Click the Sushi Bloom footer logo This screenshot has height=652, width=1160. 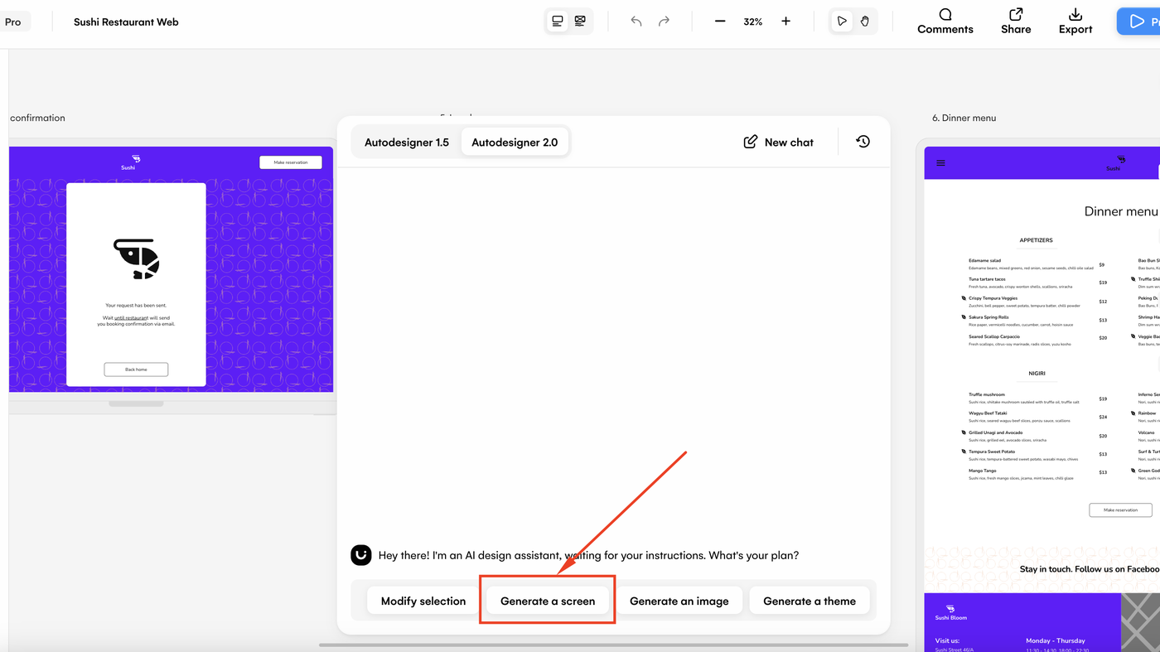pyautogui.click(x=950, y=612)
